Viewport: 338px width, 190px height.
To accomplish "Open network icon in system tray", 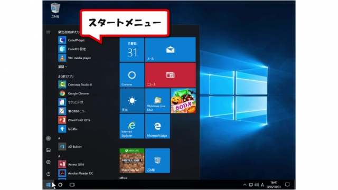I will click(251, 185).
